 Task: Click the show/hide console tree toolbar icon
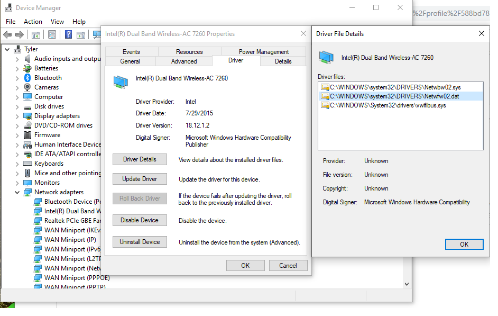36,34
